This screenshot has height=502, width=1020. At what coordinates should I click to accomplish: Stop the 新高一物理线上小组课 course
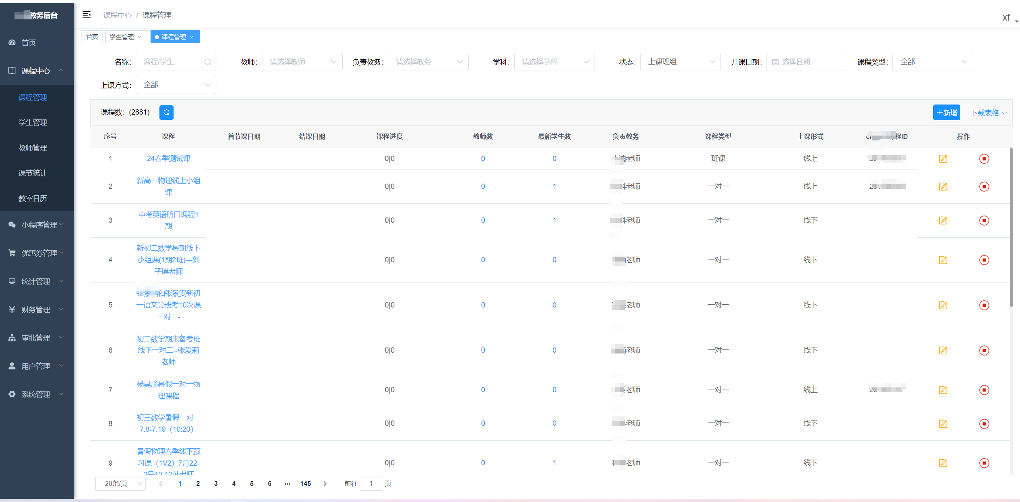984,186
